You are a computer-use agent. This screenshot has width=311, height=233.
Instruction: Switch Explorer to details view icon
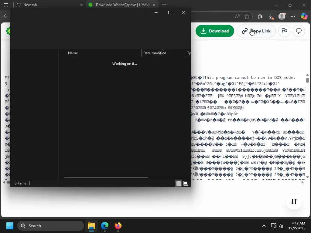click(x=179, y=183)
